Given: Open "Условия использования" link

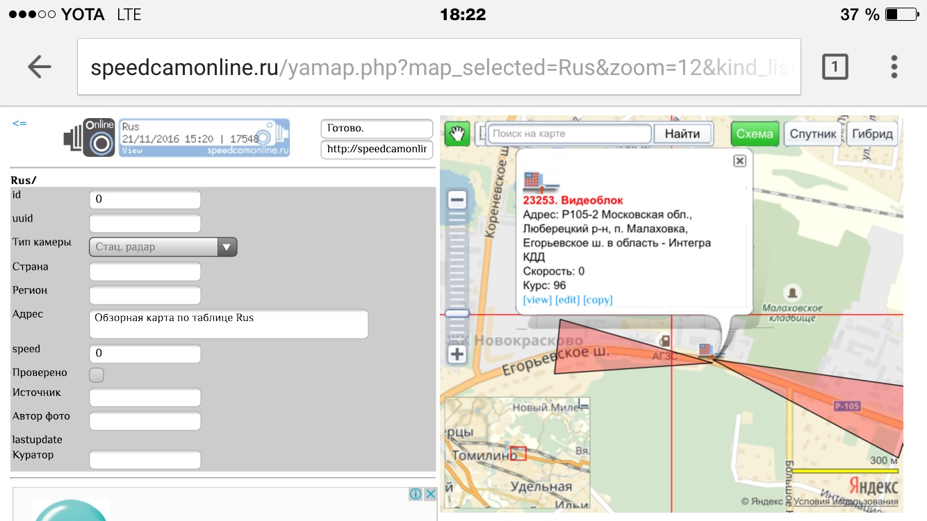Looking at the screenshot, I should click(845, 502).
